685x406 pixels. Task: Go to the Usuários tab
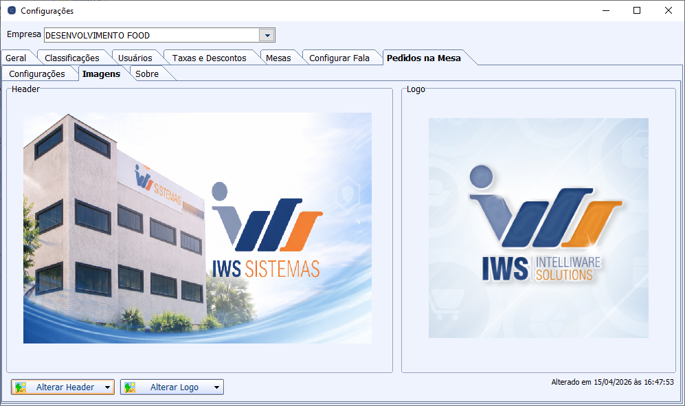coord(135,58)
